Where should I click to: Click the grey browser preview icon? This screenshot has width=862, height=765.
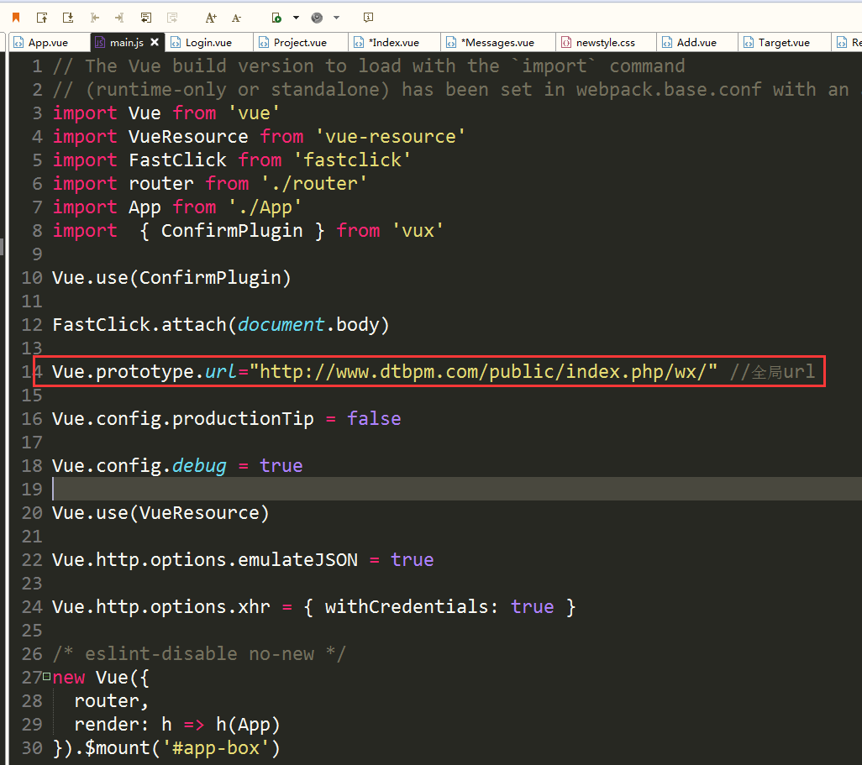317,18
